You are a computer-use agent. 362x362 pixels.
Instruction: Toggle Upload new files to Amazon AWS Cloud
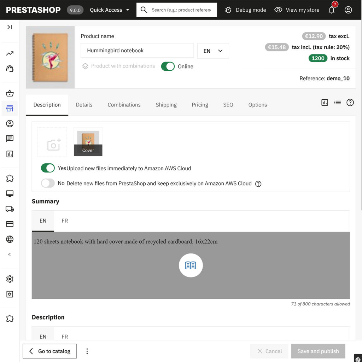[48, 168]
